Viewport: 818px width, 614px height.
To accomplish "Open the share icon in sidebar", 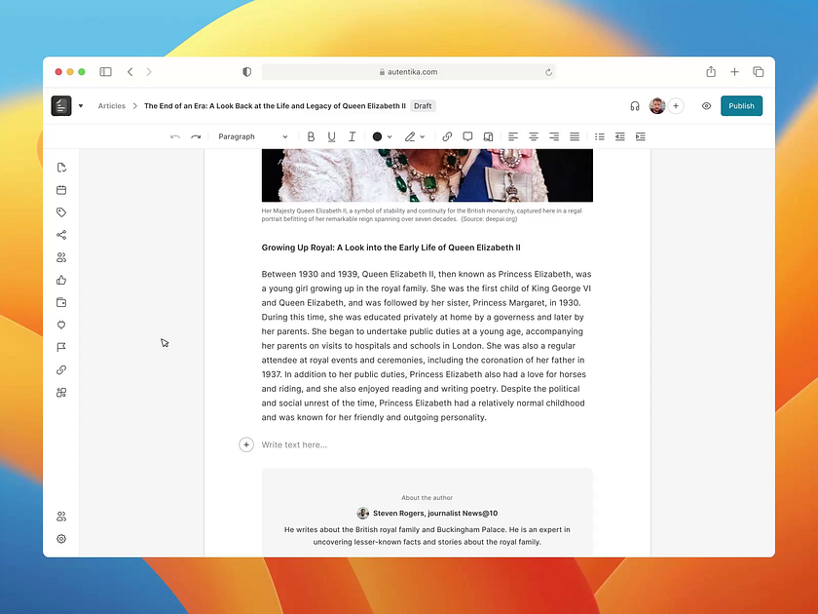I will point(61,235).
